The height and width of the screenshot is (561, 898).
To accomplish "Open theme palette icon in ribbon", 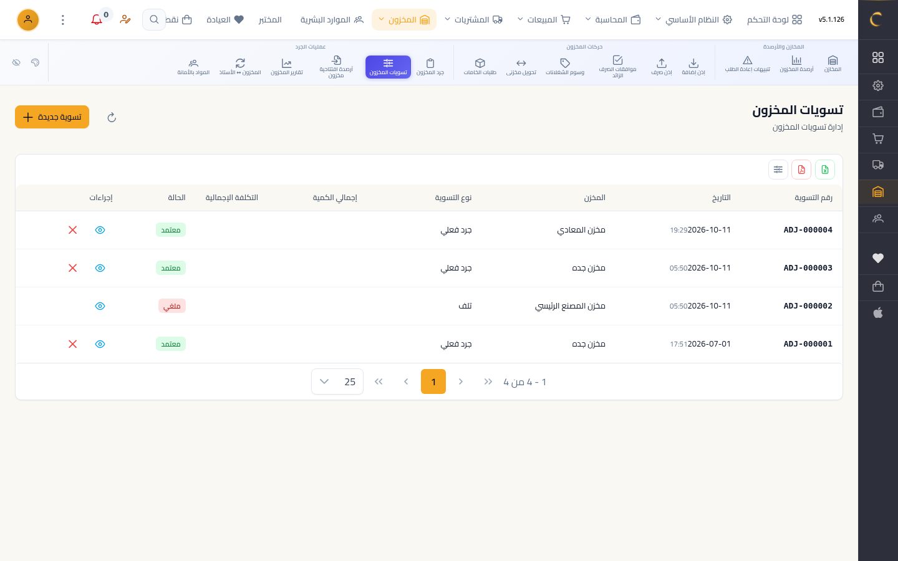I will 35,62.
